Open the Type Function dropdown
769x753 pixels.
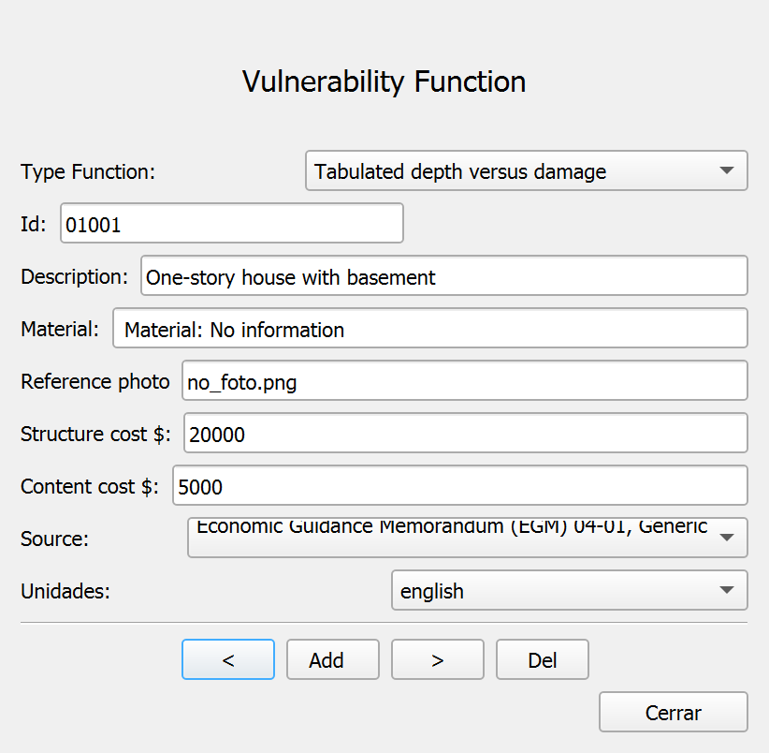click(x=527, y=170)
